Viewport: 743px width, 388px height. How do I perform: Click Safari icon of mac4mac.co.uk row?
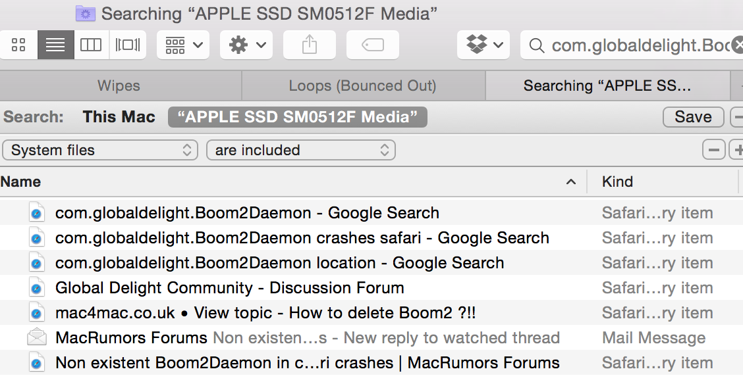pyautogui.click(x=36, y=313)
